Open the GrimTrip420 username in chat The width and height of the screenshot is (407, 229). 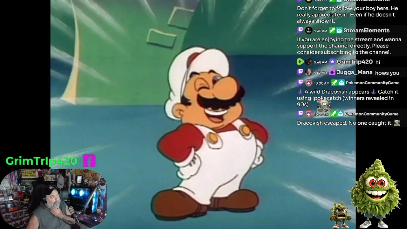[355, 62]
